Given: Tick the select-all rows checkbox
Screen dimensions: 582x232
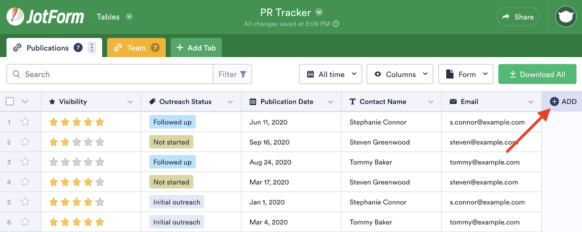Looking at the screenshot, I should pos(10,102).
